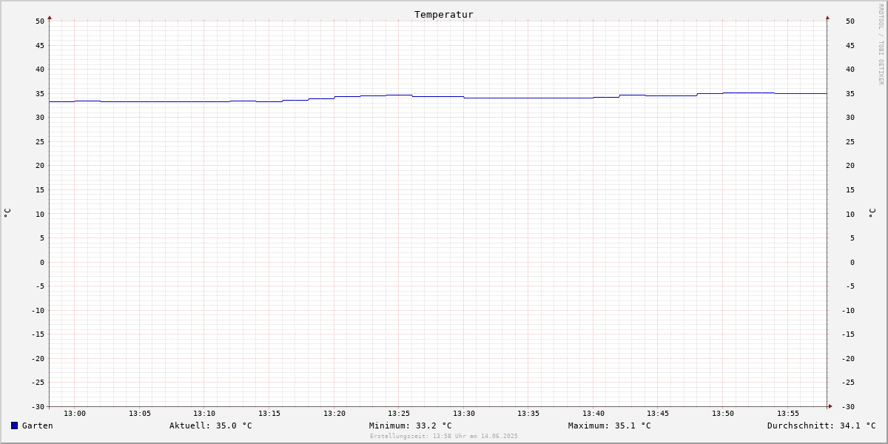Screen dimensions: 888x444
Task: Click the right axis °C unit label
Action: point(872,213)
